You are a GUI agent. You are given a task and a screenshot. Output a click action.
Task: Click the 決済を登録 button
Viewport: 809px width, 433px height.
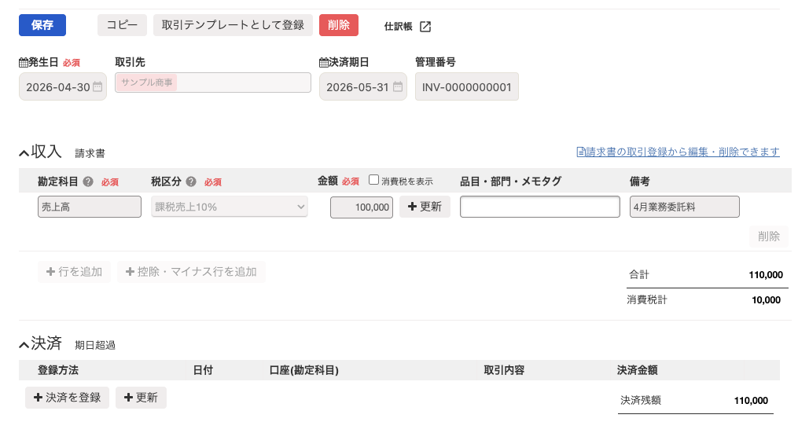pos(67,398)
